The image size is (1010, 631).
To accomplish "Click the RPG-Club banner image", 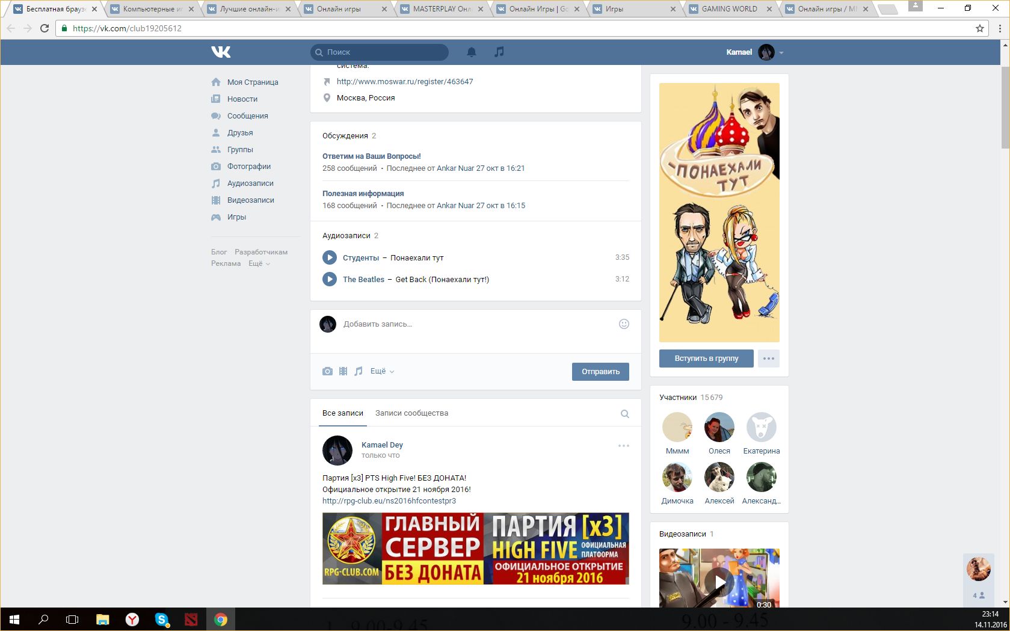I will coord(476,549).
